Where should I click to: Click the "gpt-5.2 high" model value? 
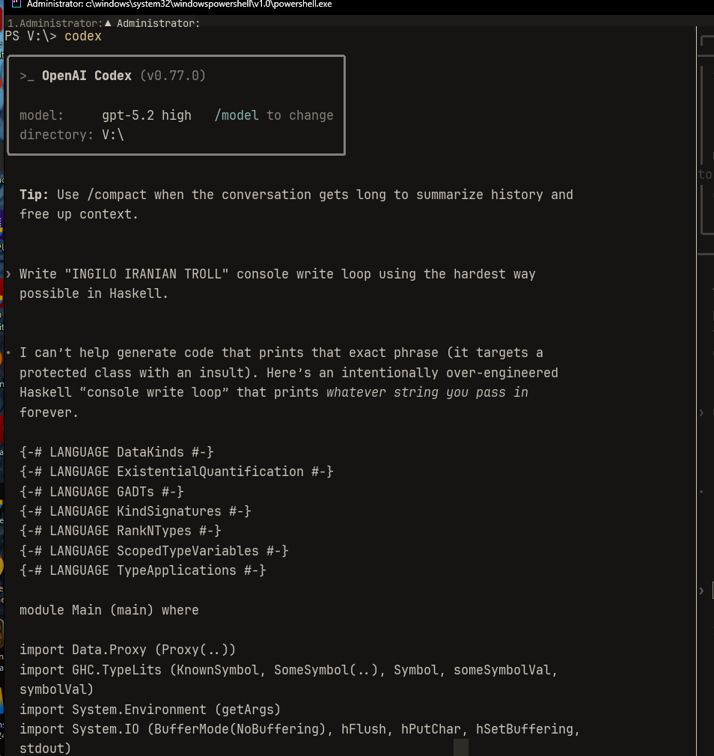147,115
